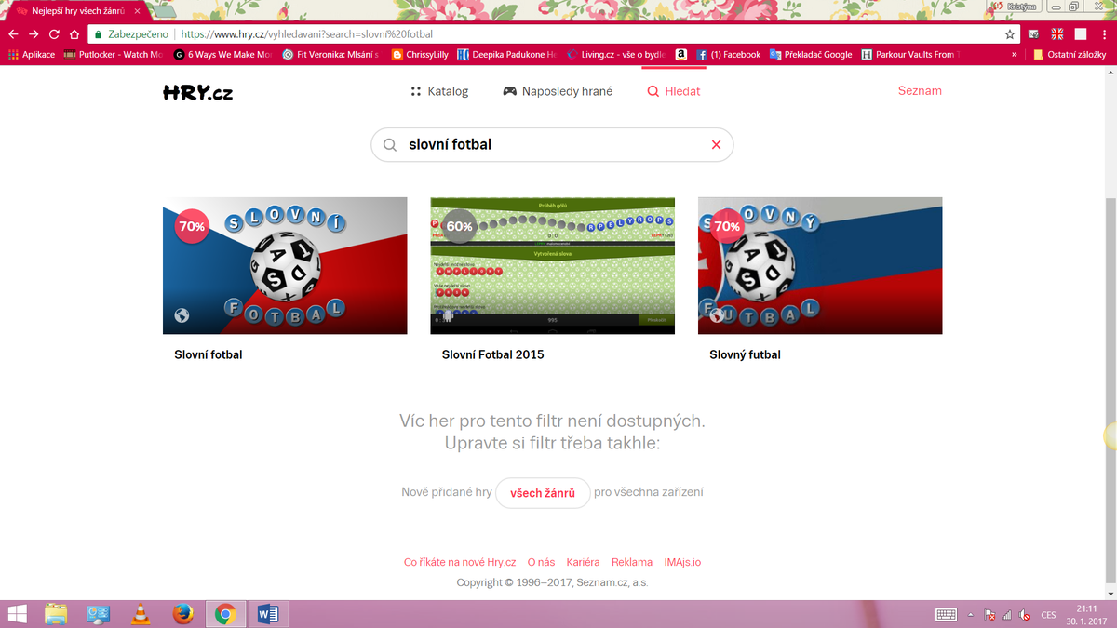Click the Slovný futbal title link
The width and height of the screenshot is (1117, 628).
(x=745, y=354)
